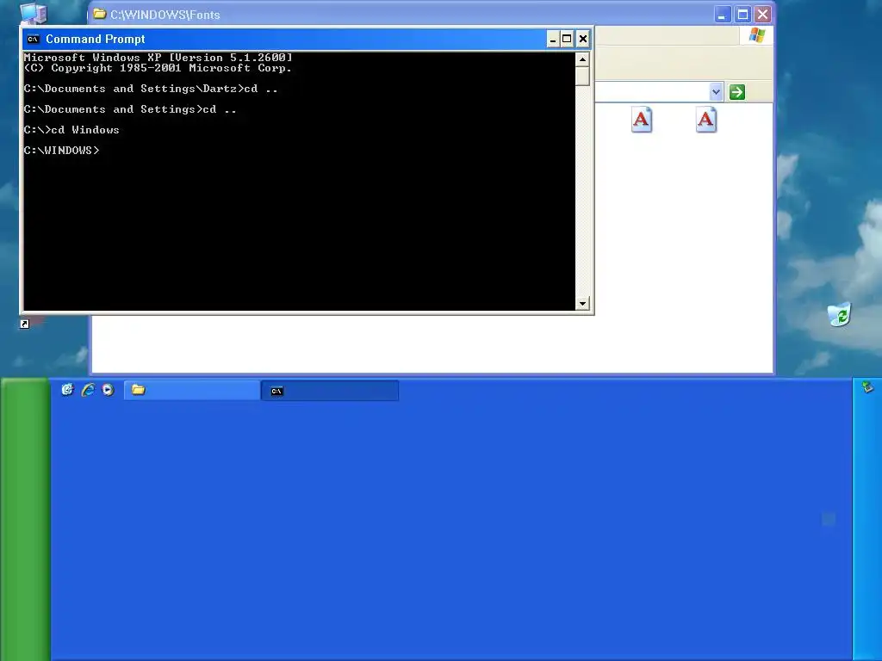This screenshot has width=882, height=661.
Task: Select the Recycle Bin desktop icon
Action: pos(839,314)
